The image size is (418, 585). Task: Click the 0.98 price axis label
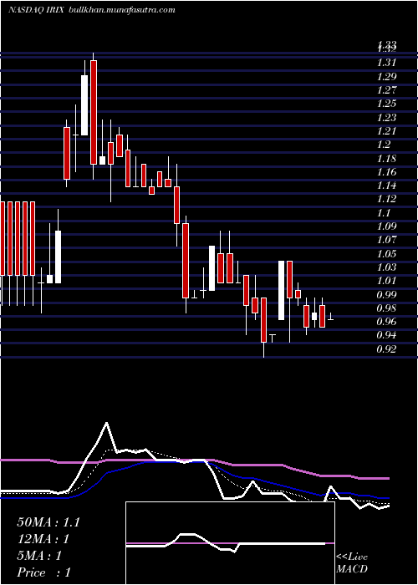pyautogui.click(x=386, y=308)
